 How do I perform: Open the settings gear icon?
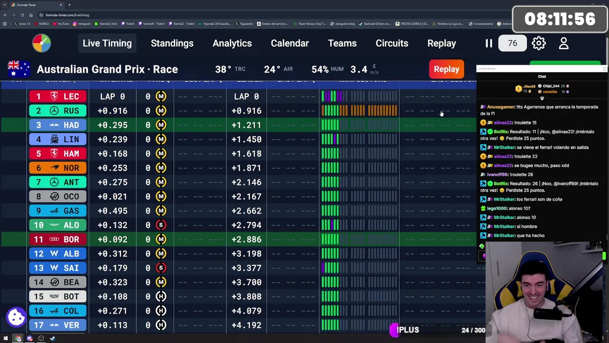[539, 43]
